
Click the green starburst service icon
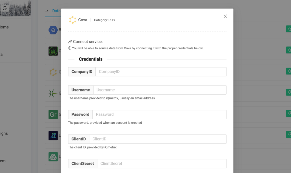click(x=53, y=93)
